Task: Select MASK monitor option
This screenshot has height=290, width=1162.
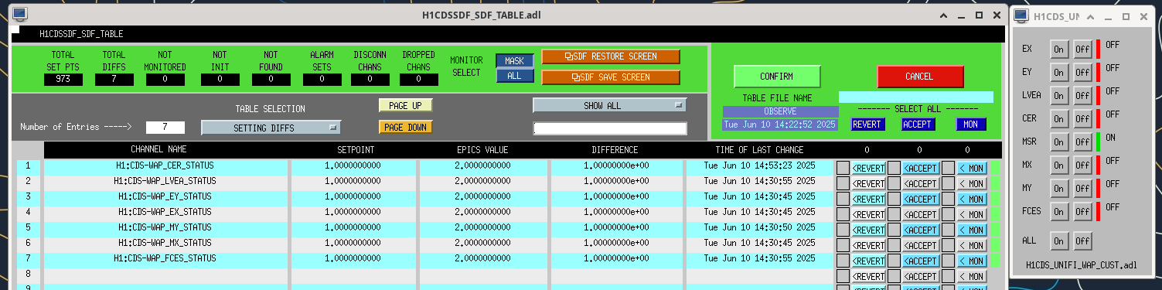Action: click(514, 60)
